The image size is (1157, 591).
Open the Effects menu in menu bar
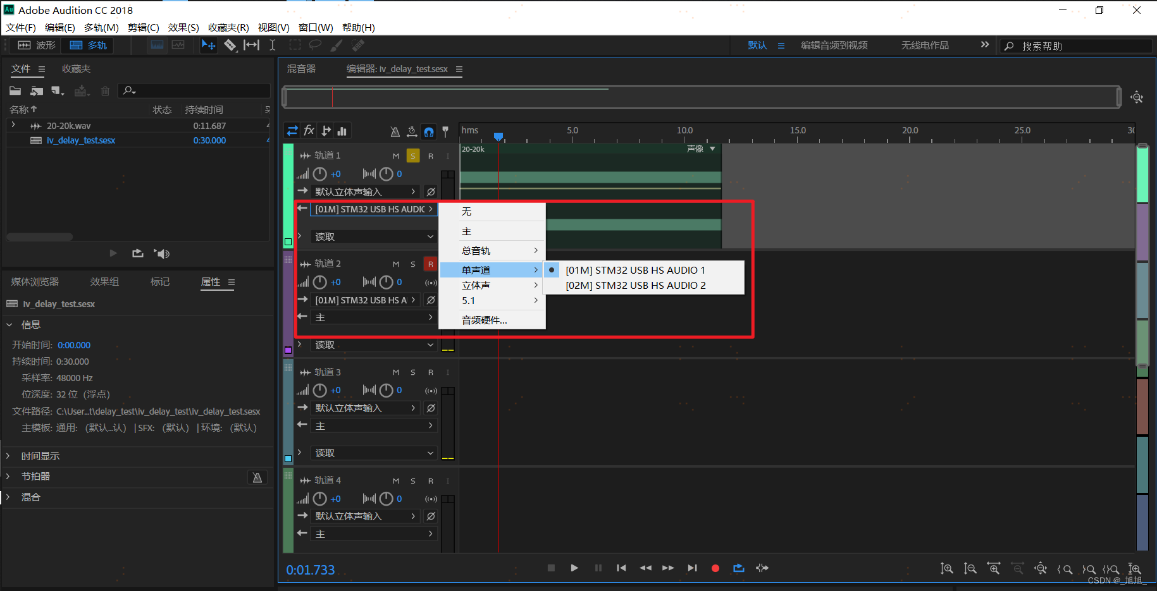[183, 27]
